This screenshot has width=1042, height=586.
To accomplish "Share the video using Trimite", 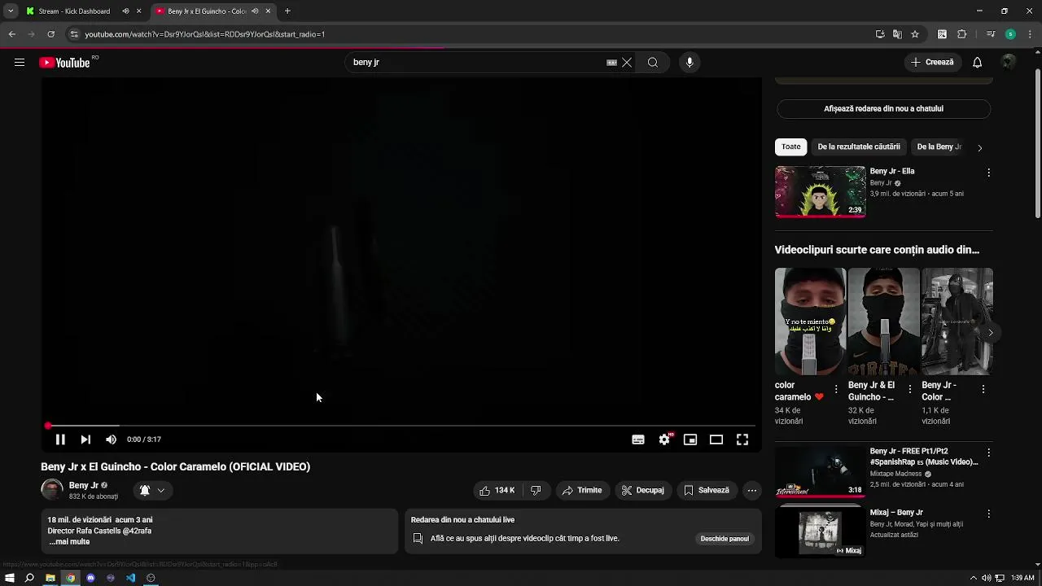I will [582, 491].
